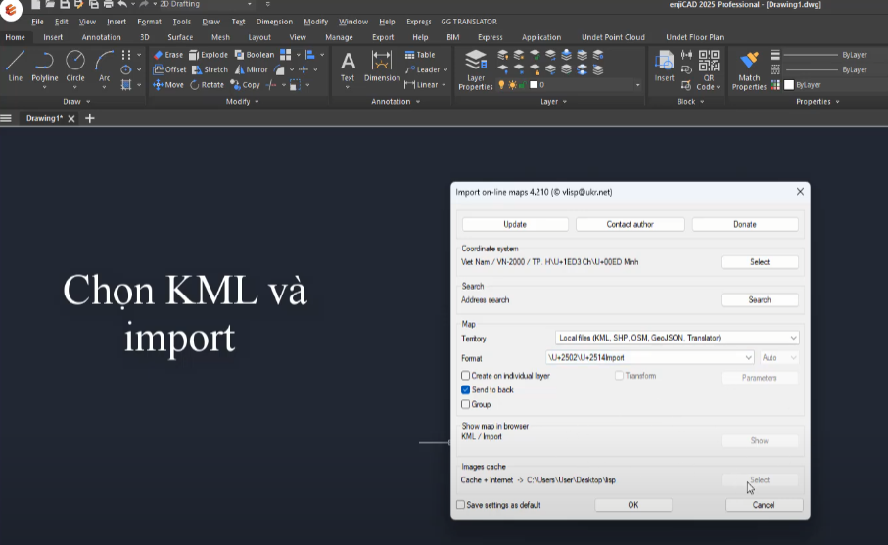This screenshot has height=545, width=888.
Task: Uncheck the Send to back option
Action: coord(466,389)
